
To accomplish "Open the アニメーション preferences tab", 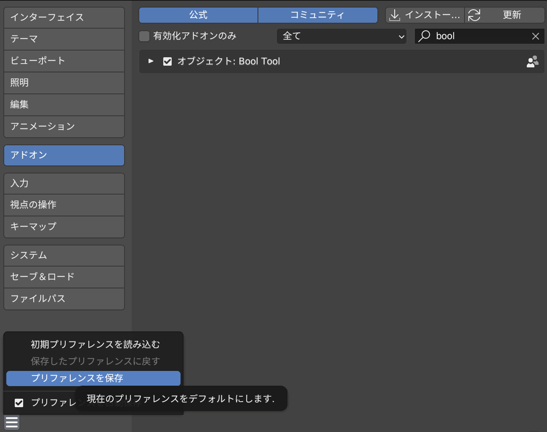I will click(64, 127).
